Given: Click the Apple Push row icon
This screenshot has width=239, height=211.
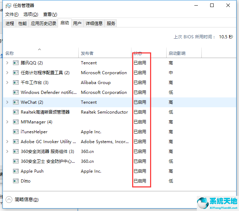Looking at the screenshot, I should click(16, 171).
